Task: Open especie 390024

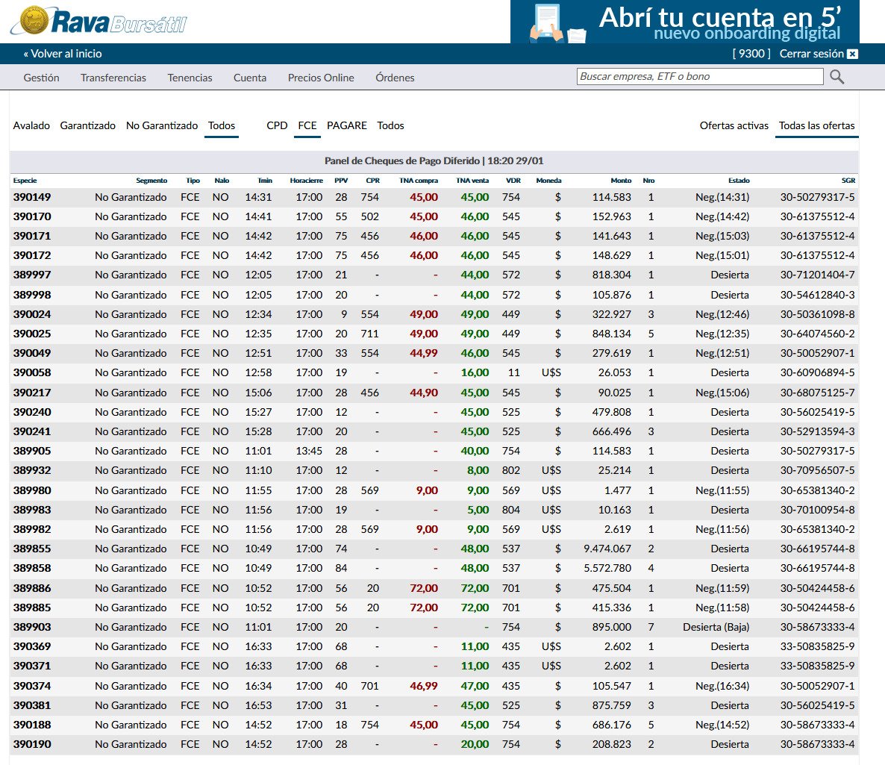Action: 31,314
